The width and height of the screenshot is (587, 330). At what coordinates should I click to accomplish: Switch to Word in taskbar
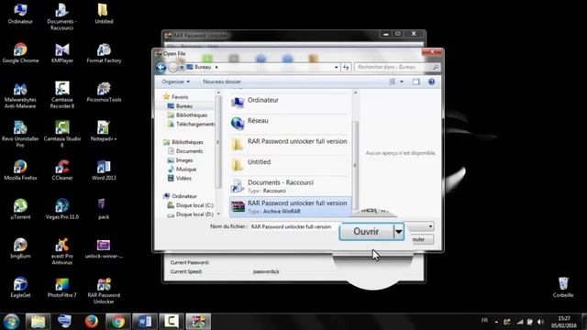(x=145, y=322)
